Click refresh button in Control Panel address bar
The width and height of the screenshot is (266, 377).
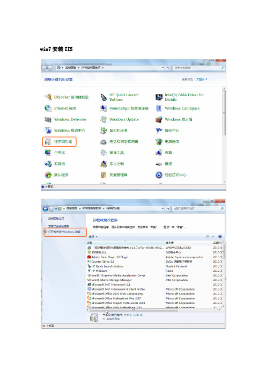pos(168,68)
